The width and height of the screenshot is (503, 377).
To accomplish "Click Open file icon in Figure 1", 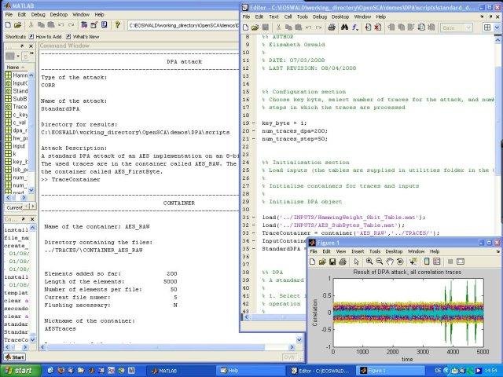I will pos(322,262).
